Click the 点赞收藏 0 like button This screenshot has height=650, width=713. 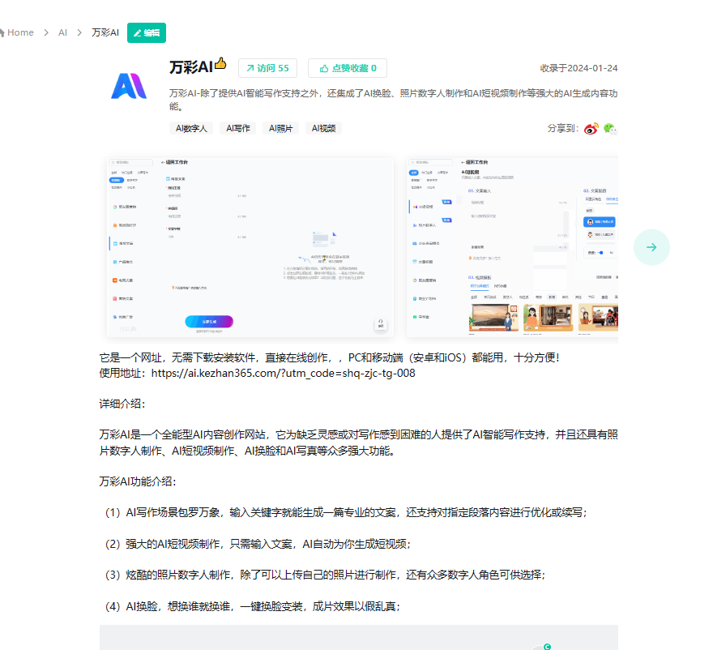[348, 68]
